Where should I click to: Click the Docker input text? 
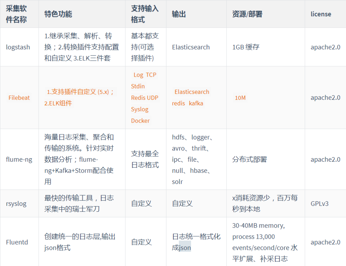pyautogui.click(x=140, y=121)
